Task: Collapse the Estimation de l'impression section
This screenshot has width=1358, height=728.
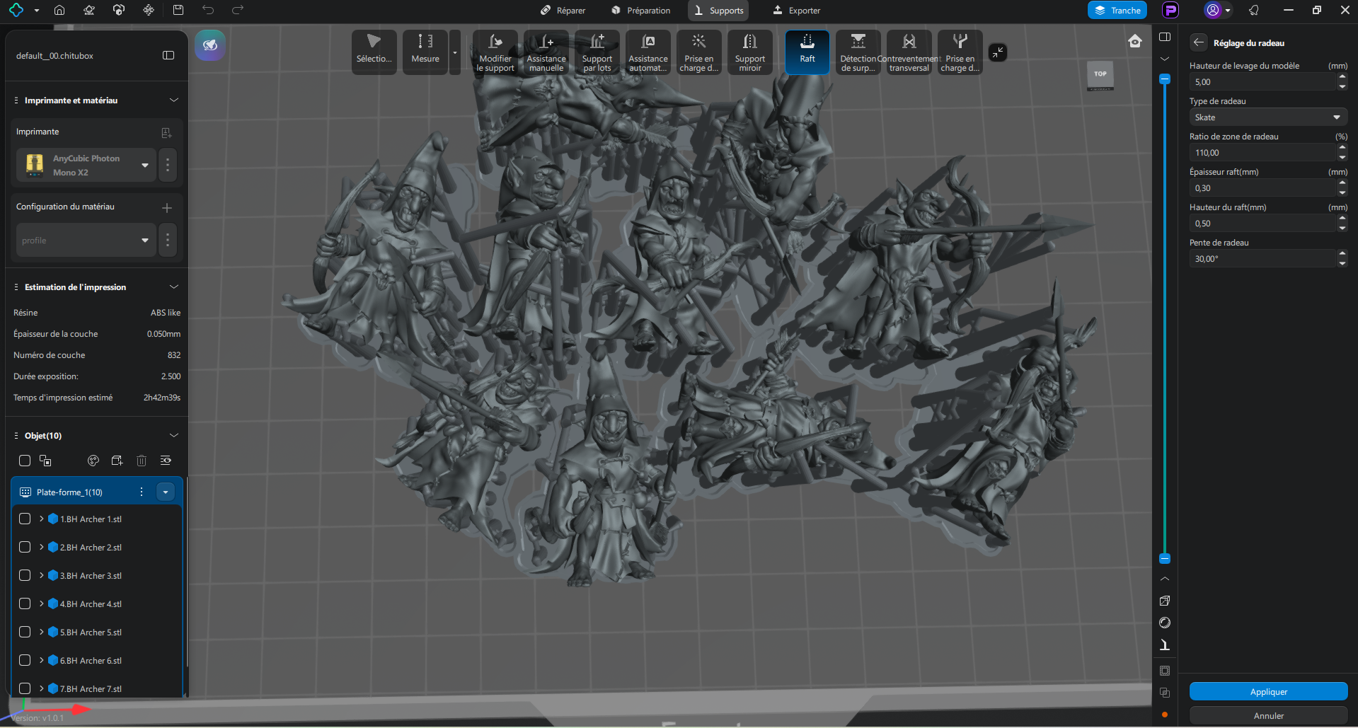Action: point(173,287)
